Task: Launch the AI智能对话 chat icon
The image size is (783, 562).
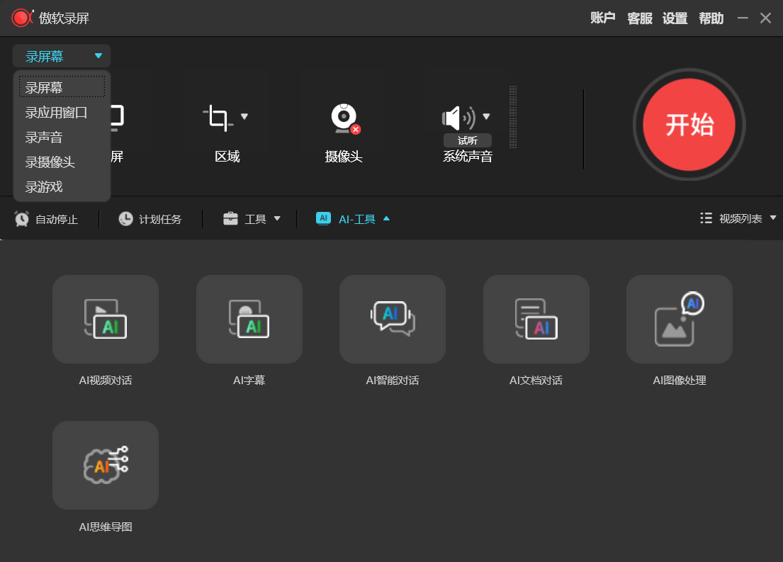Action: point(393,319)
